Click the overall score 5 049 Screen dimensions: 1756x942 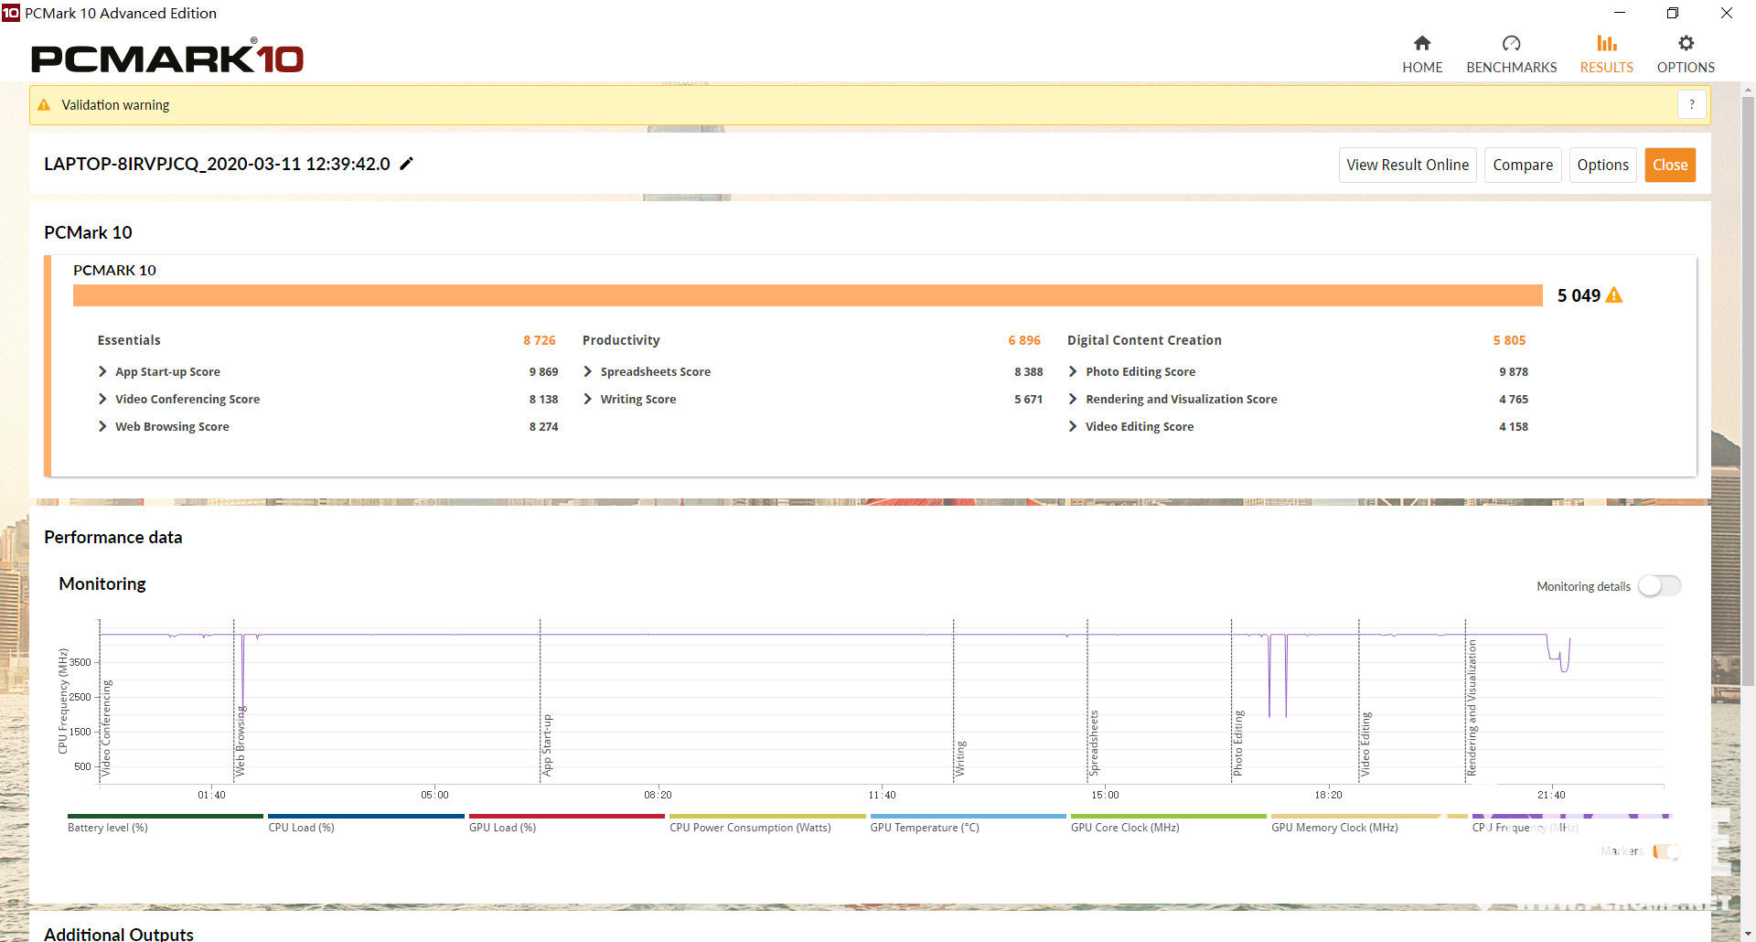[1579, 295]
